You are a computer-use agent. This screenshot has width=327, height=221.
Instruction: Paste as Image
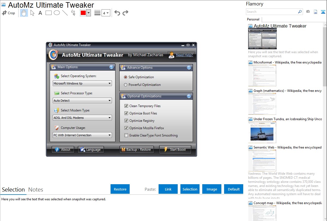click(212, 189)
